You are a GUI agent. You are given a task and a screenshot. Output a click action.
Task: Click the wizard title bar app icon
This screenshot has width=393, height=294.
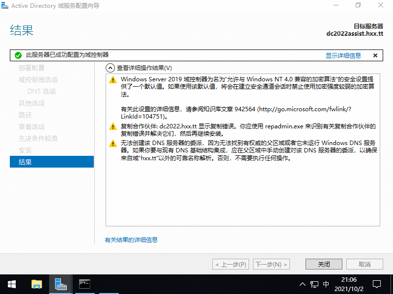click(5, 5)
